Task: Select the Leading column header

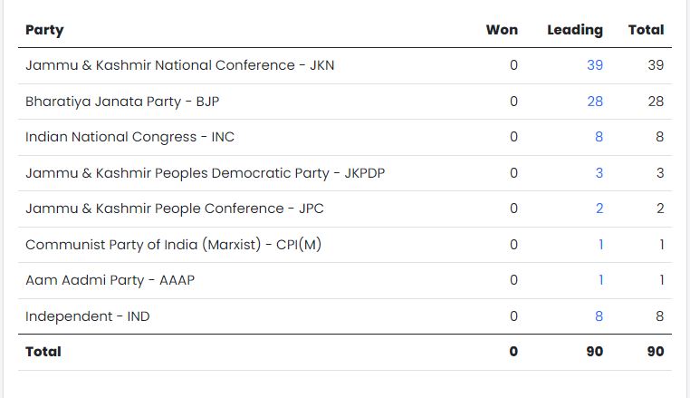Action: click(x=574, y=30)
